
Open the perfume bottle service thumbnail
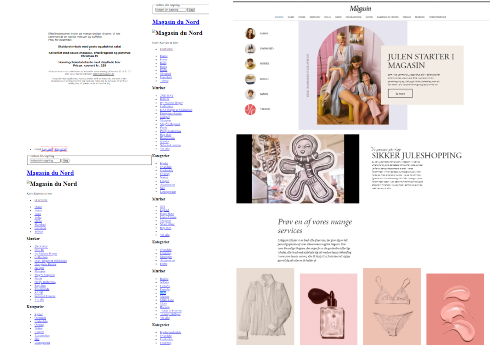point(328,310)
